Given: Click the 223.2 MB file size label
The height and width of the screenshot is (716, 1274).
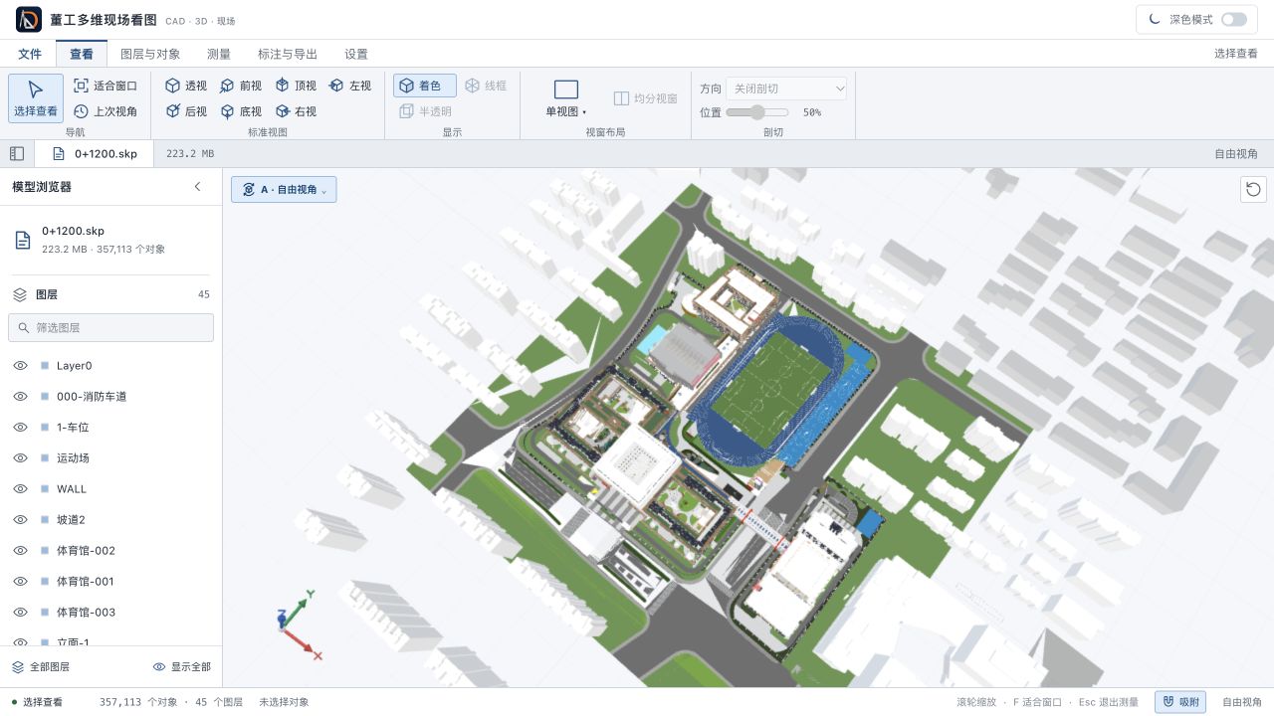Looking at the screenshot, I should [x=190, y=154].
